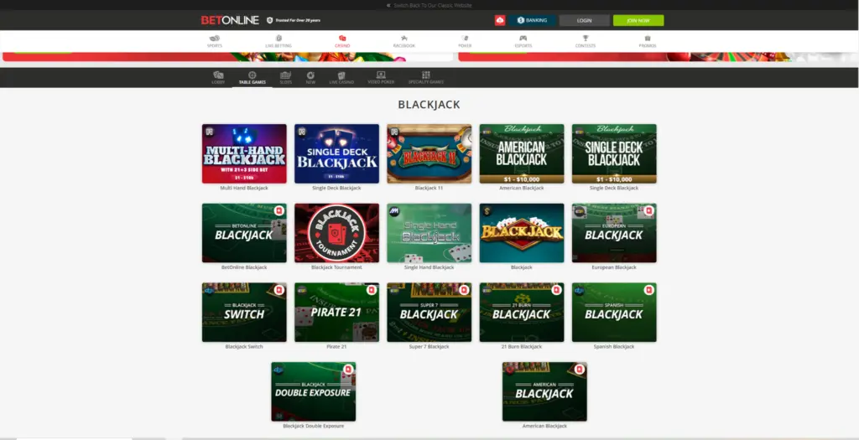This screenshot has width=859, height=440.
Task: Open the Contests trophy icon
Action: (586, 39)
